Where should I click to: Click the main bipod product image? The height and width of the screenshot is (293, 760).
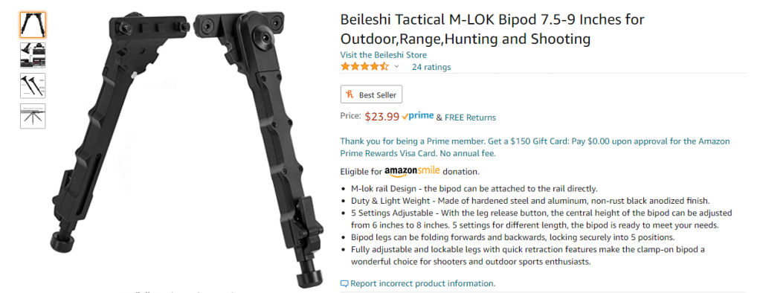pyautogui.click(x=187, y=148)
